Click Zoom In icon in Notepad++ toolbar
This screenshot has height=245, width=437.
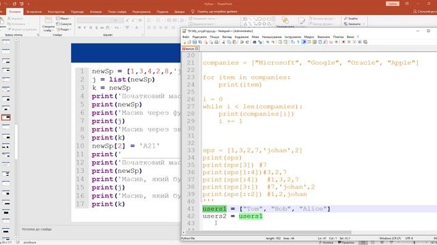pos(268,42)
